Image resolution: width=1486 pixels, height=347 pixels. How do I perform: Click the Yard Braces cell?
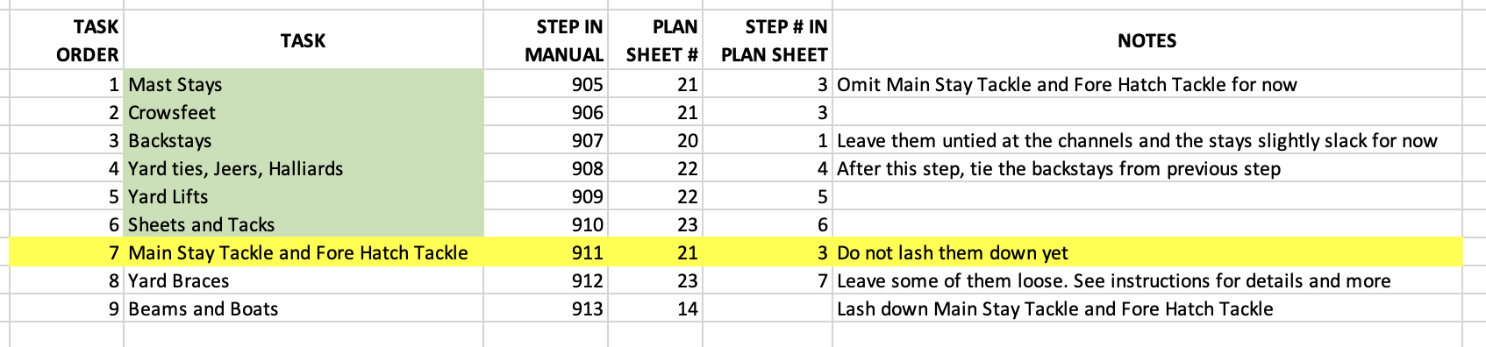[x=304, y=280]
